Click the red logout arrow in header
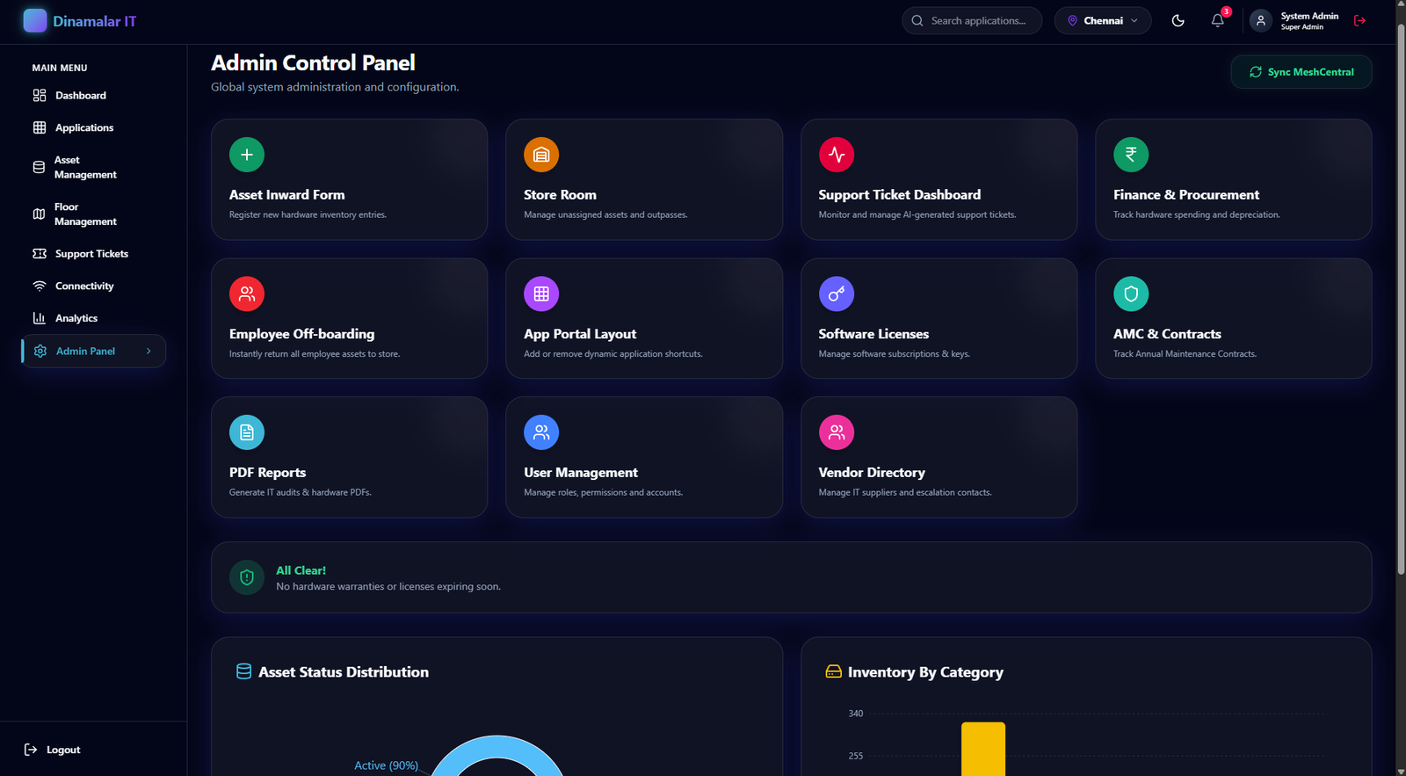Screen dimensions: 1406x776 [1359, 20]
